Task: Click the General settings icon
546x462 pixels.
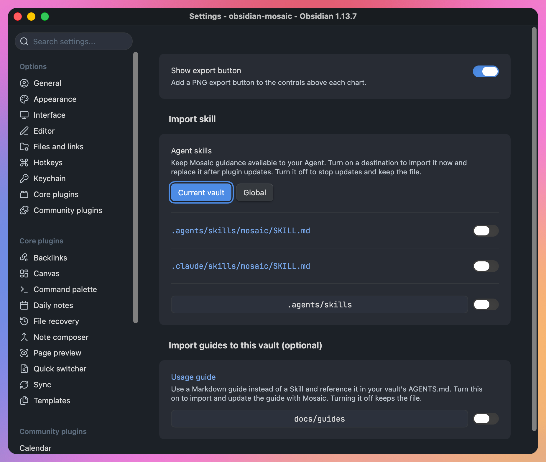Action: (24, 83)
